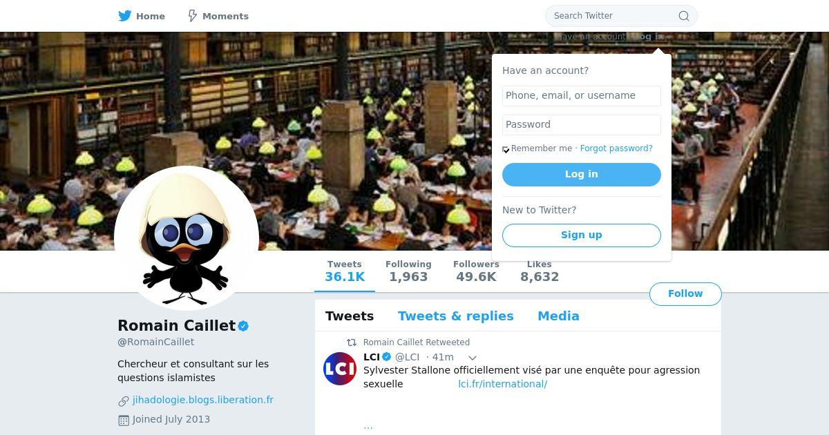This screenshot has height=435, width=829.
Task: Open Moments via the lightning bolt icon
Action: click(193, 15)
